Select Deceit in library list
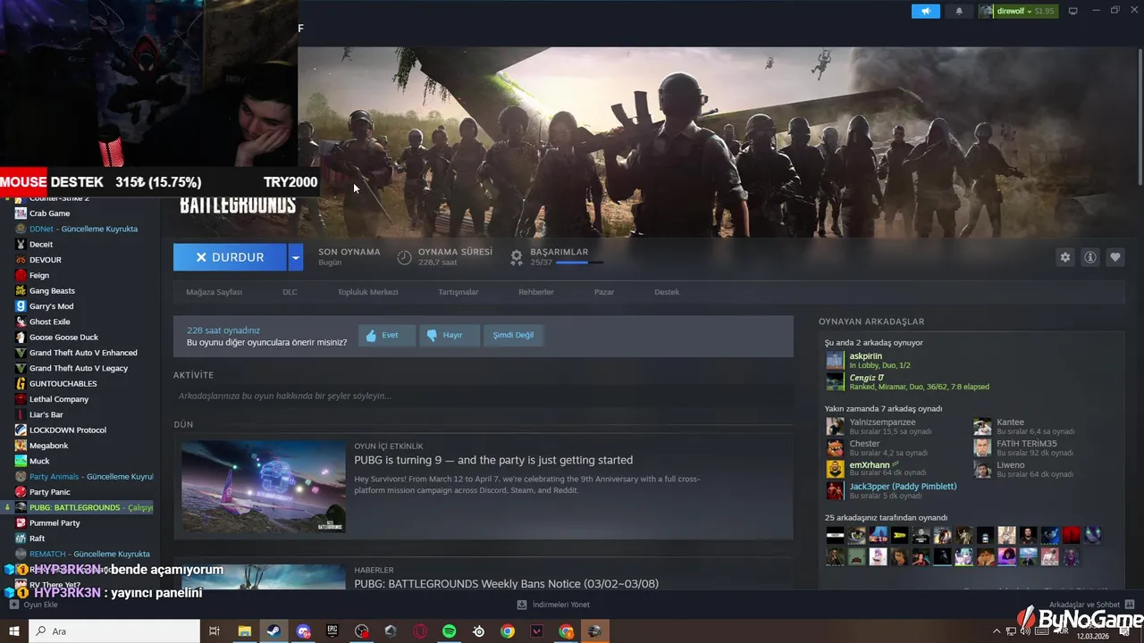Viewport: 1144px width, 643px height. (x=41, y=244)
